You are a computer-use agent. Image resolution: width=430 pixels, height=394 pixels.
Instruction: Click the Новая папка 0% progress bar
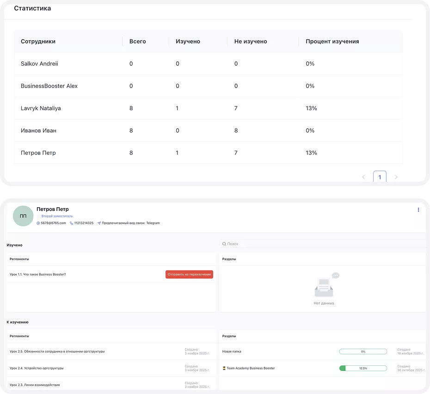click(x=363, y=351)
